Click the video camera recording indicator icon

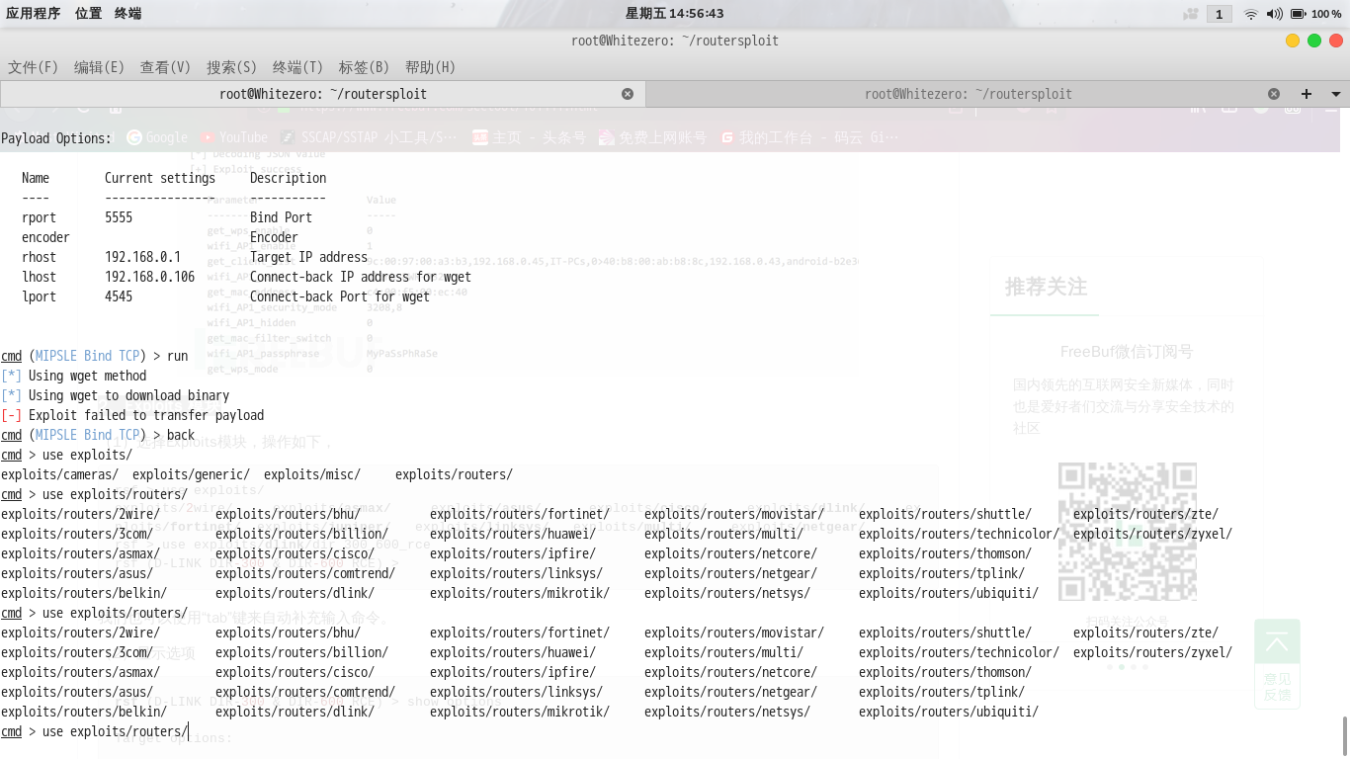point(1191,14)
